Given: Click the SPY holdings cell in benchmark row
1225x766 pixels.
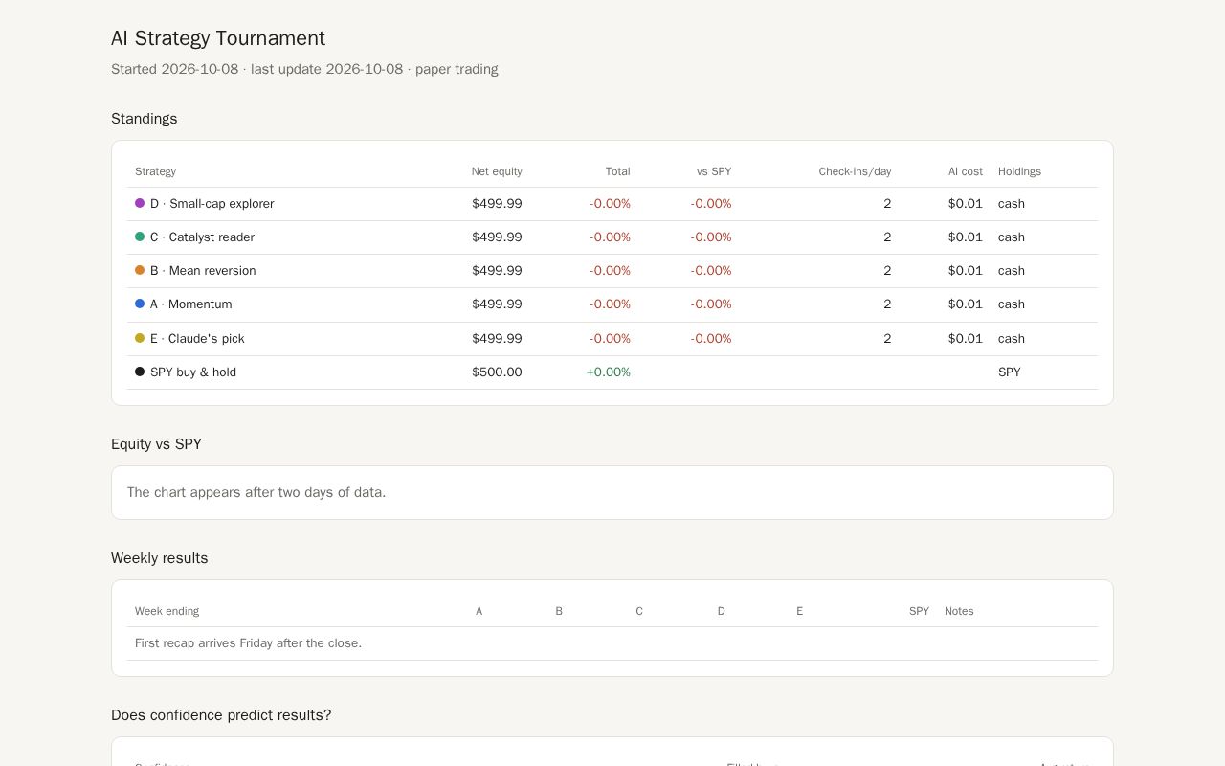Looking at the screenshot, I should coord(1010,372).
